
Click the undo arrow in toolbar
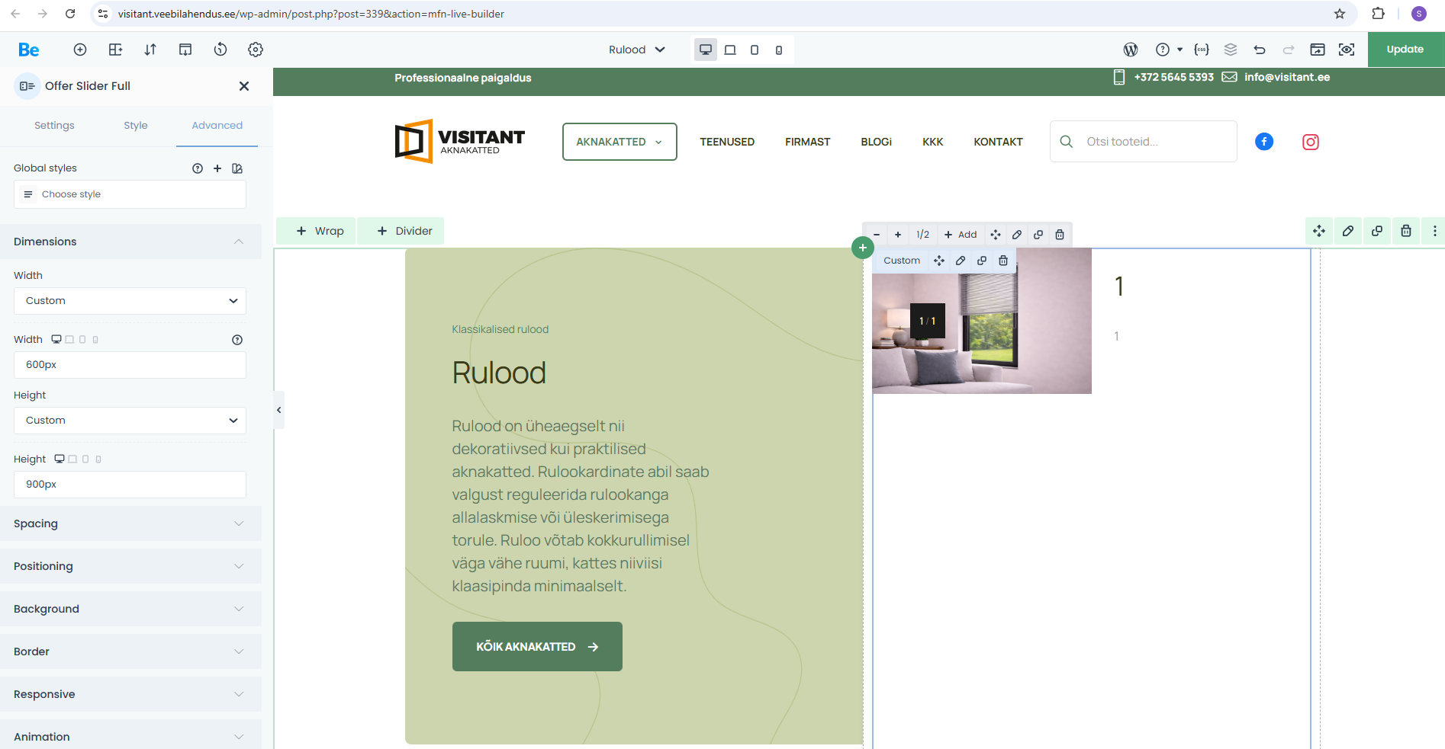(1260, 50)
